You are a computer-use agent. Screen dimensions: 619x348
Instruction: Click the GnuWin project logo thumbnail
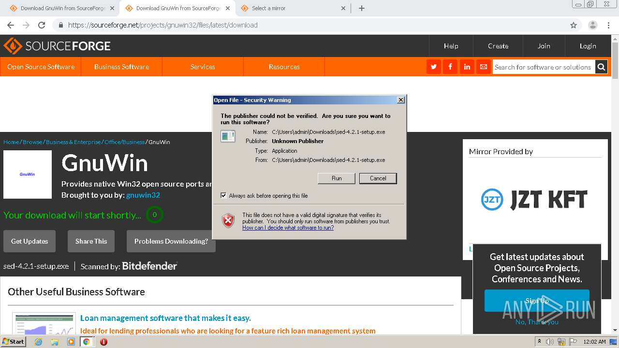tap(28, 174)
